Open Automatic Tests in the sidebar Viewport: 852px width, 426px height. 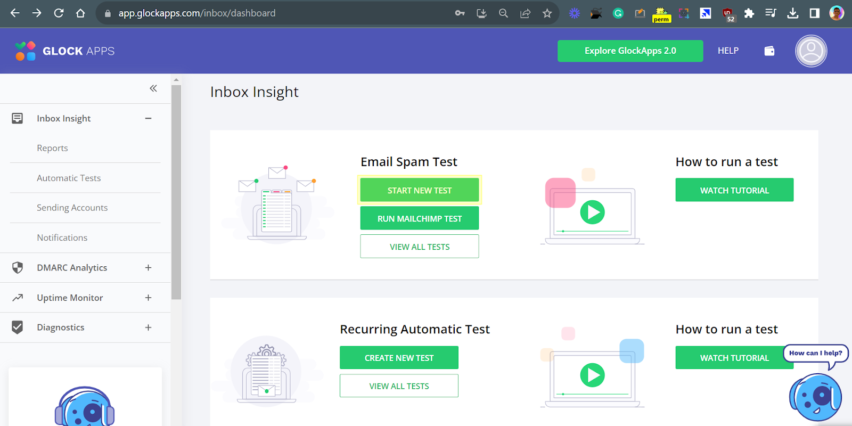[x=69, y=178]
